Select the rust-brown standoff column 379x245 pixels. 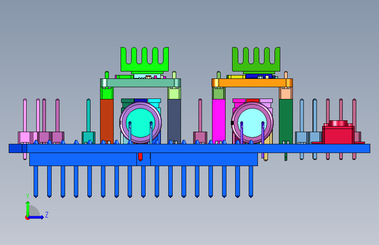pyautogui.click(x=107, y=121)
